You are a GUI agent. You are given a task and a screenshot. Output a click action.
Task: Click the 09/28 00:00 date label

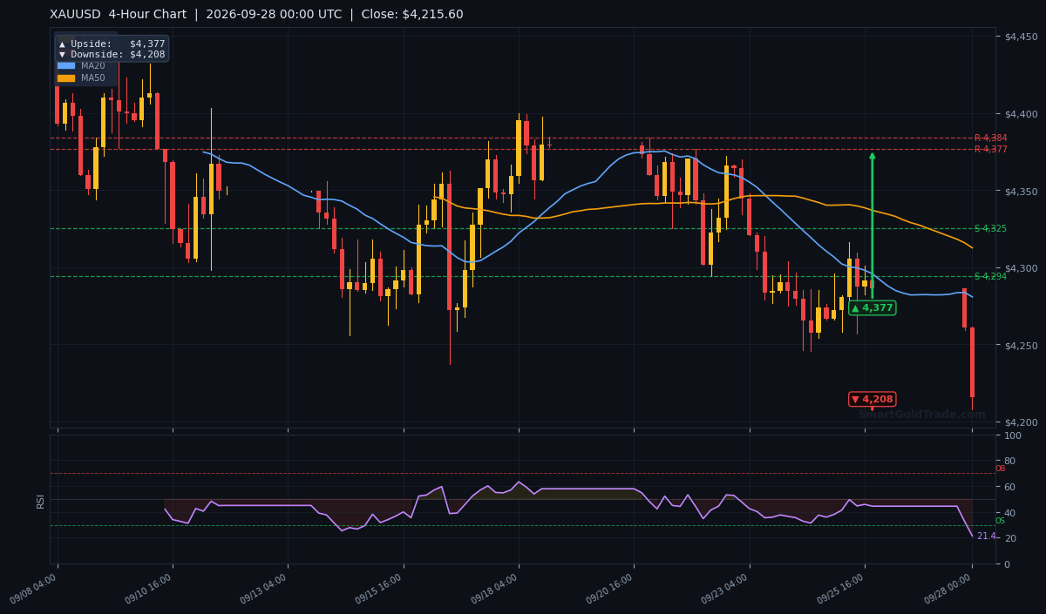click(x=948, y=589)
